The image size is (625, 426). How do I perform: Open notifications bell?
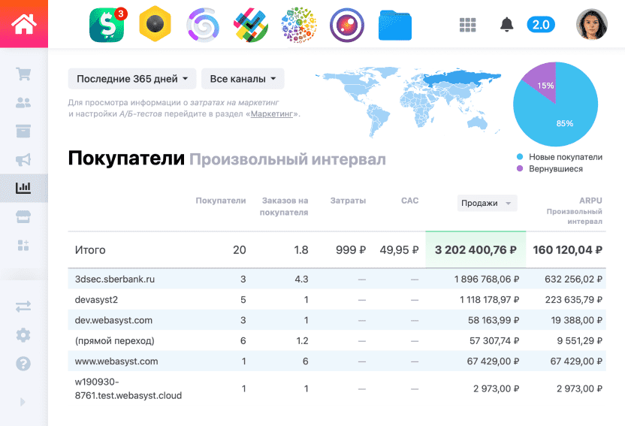point(506,25)
